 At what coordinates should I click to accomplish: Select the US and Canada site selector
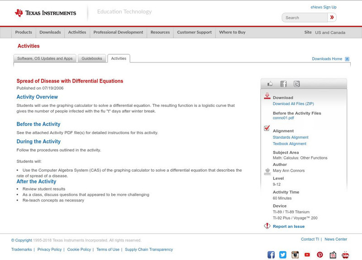coord(330,33)
